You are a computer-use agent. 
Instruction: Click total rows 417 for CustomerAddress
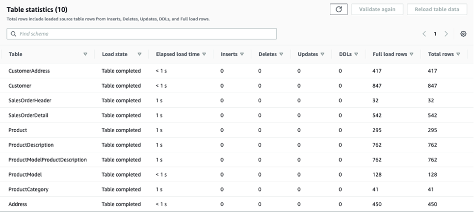click(433, 71)
